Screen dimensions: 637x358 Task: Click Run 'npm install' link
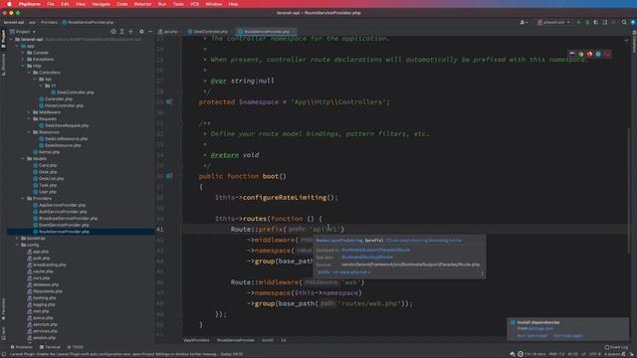532,336
